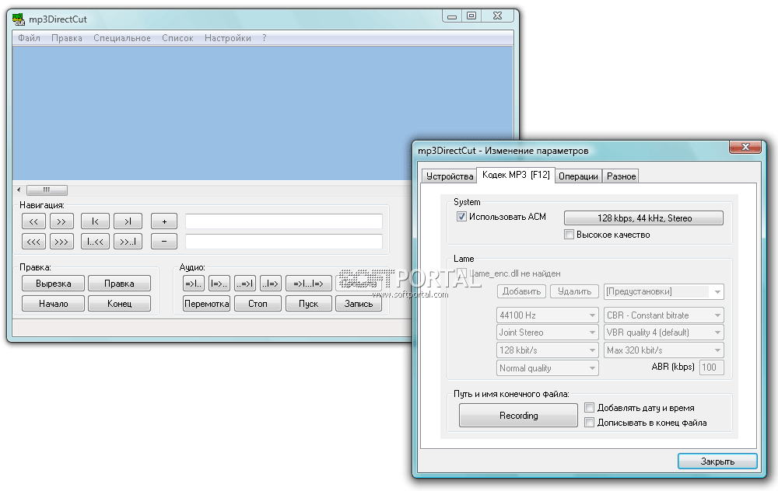The image size is (778, 491).
Task: Open the [Предустановки] presets dropdown
Action: (664, 291)
